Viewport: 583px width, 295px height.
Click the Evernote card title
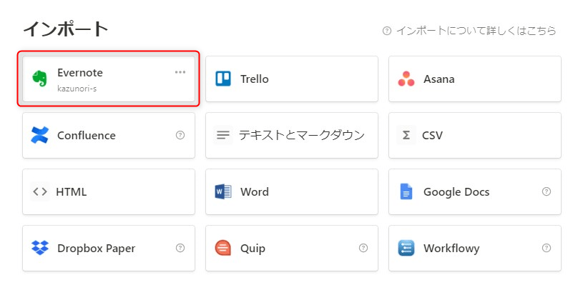point(80,73)
